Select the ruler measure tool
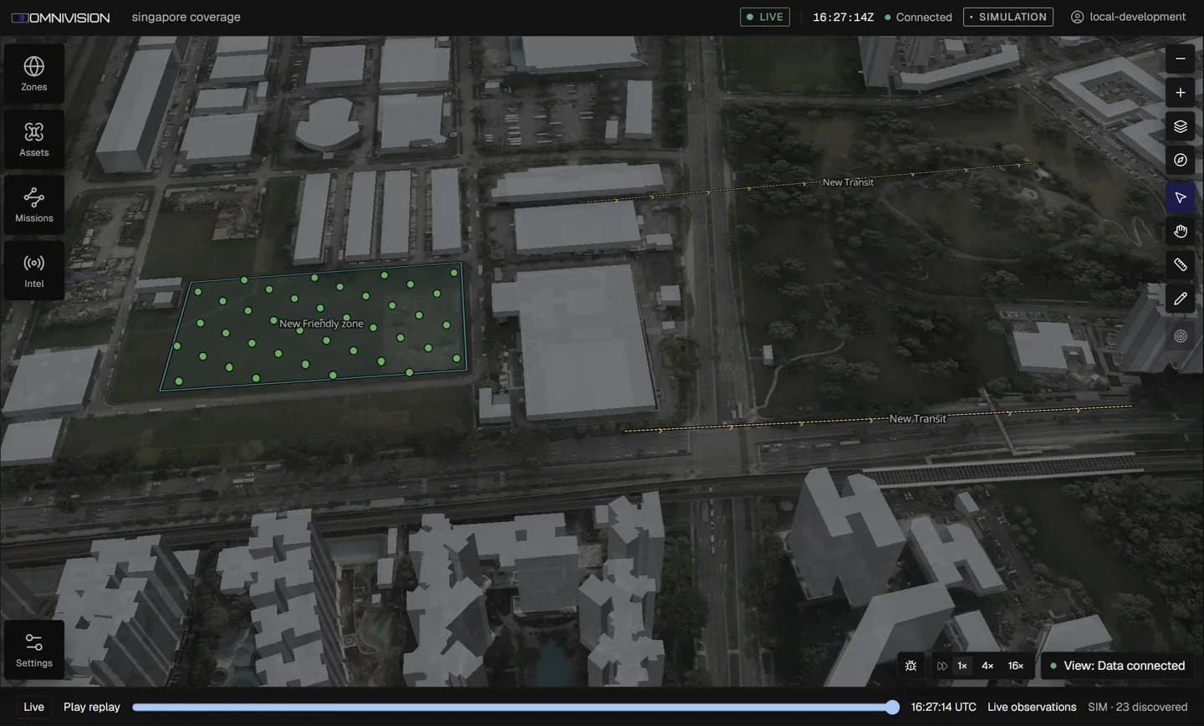The height and width of the screenshot is (726, 1204). tap(1180, 264)
